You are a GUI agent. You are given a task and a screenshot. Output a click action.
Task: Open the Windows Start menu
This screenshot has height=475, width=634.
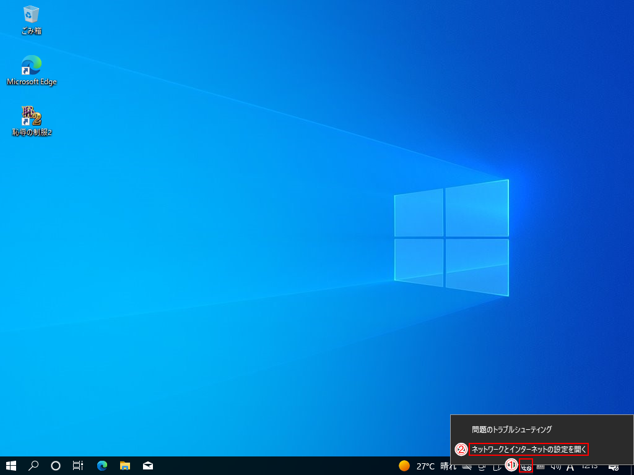click(11, 466)
